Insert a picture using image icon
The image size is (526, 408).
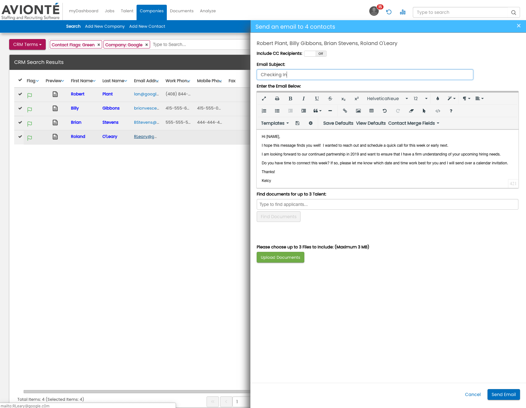[x=358, y=111]
